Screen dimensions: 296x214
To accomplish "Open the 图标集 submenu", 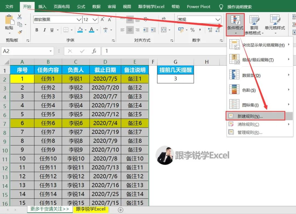I will 260,104.
